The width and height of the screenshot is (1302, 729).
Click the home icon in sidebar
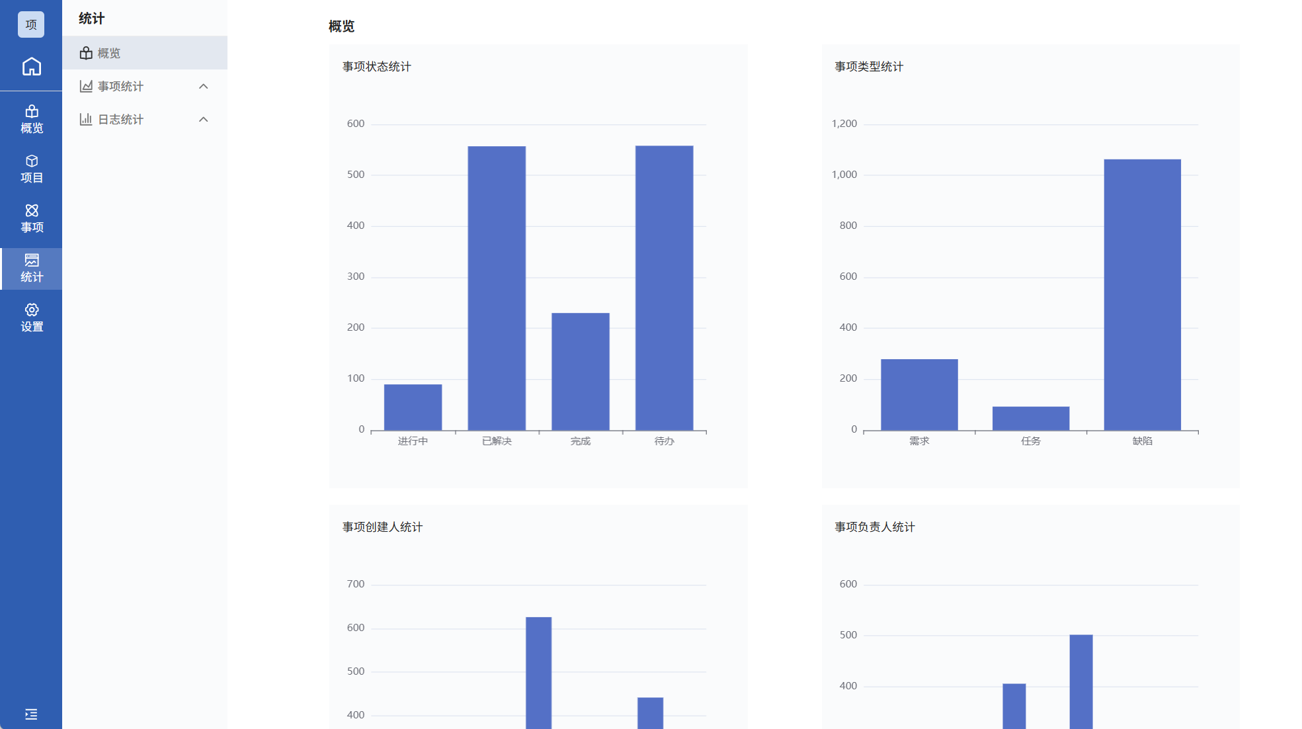pos(31,67)
